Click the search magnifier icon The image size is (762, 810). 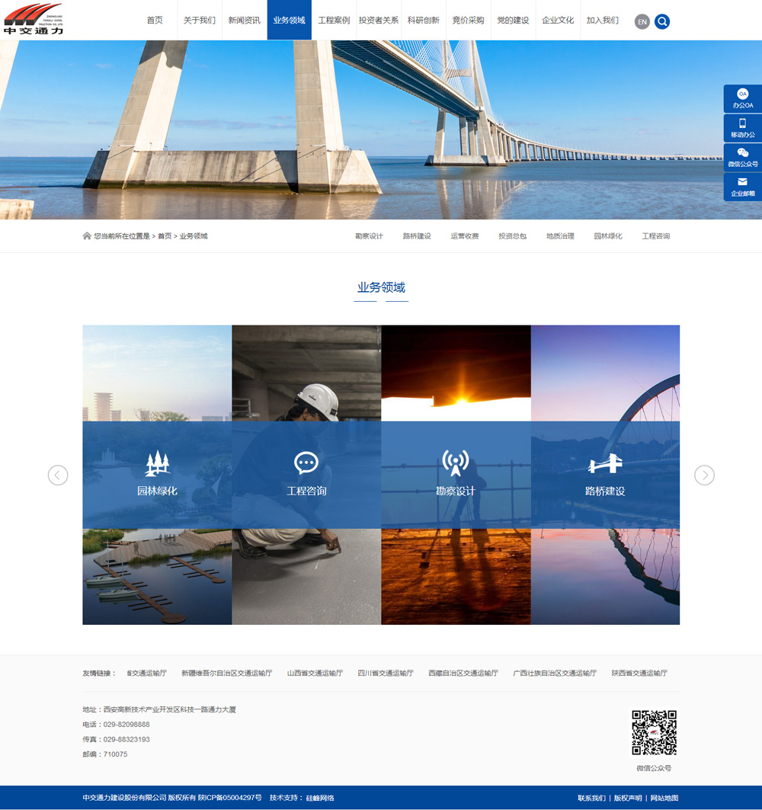tap(662, 21)
